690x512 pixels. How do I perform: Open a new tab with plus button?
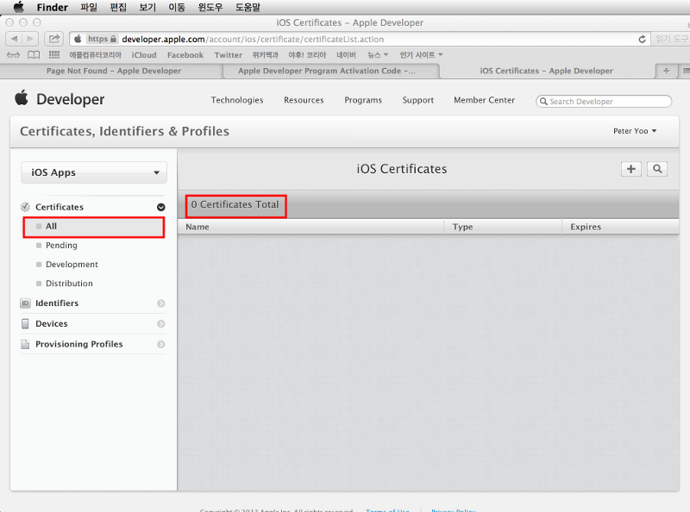coord(666,71)
